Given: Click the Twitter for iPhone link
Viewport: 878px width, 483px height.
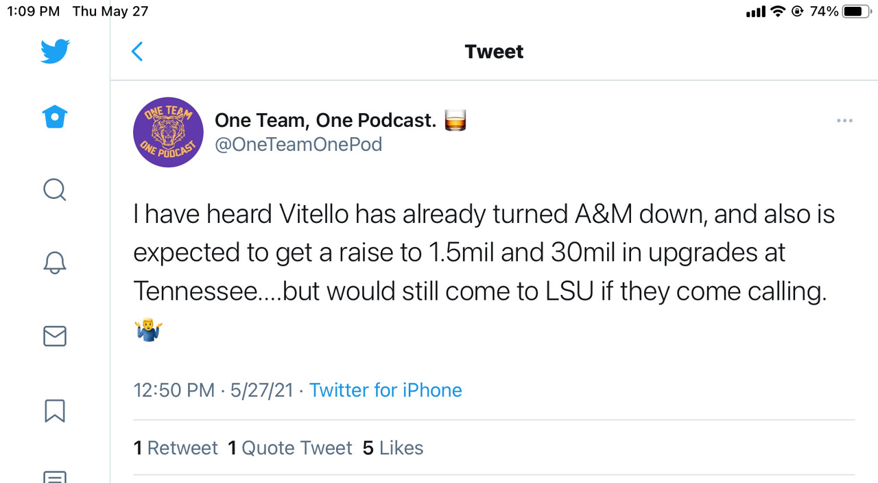Looking at the screenshot, I should [385, 390].
